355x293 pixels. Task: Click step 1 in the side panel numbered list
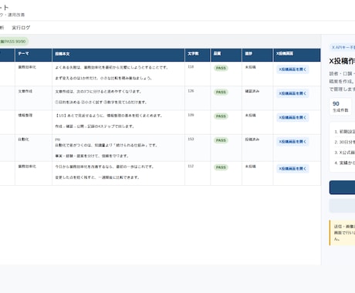(x=345, y=132)
